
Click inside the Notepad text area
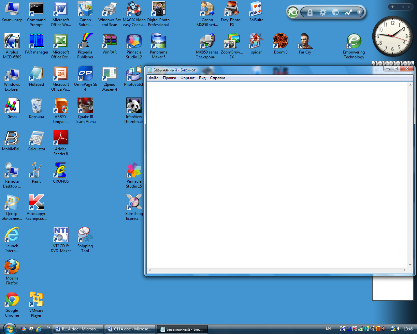[x=277, y=175]
